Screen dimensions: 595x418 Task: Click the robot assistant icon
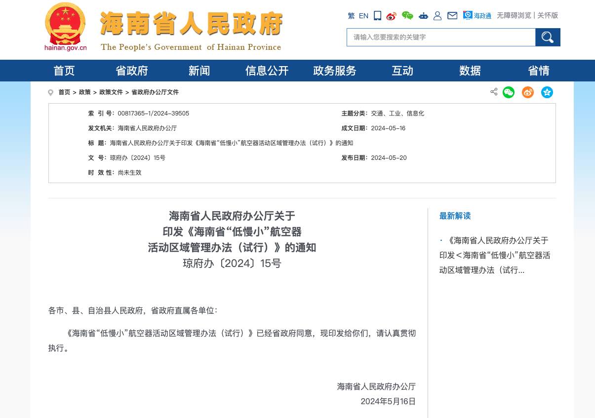click(x=423, y=16)
